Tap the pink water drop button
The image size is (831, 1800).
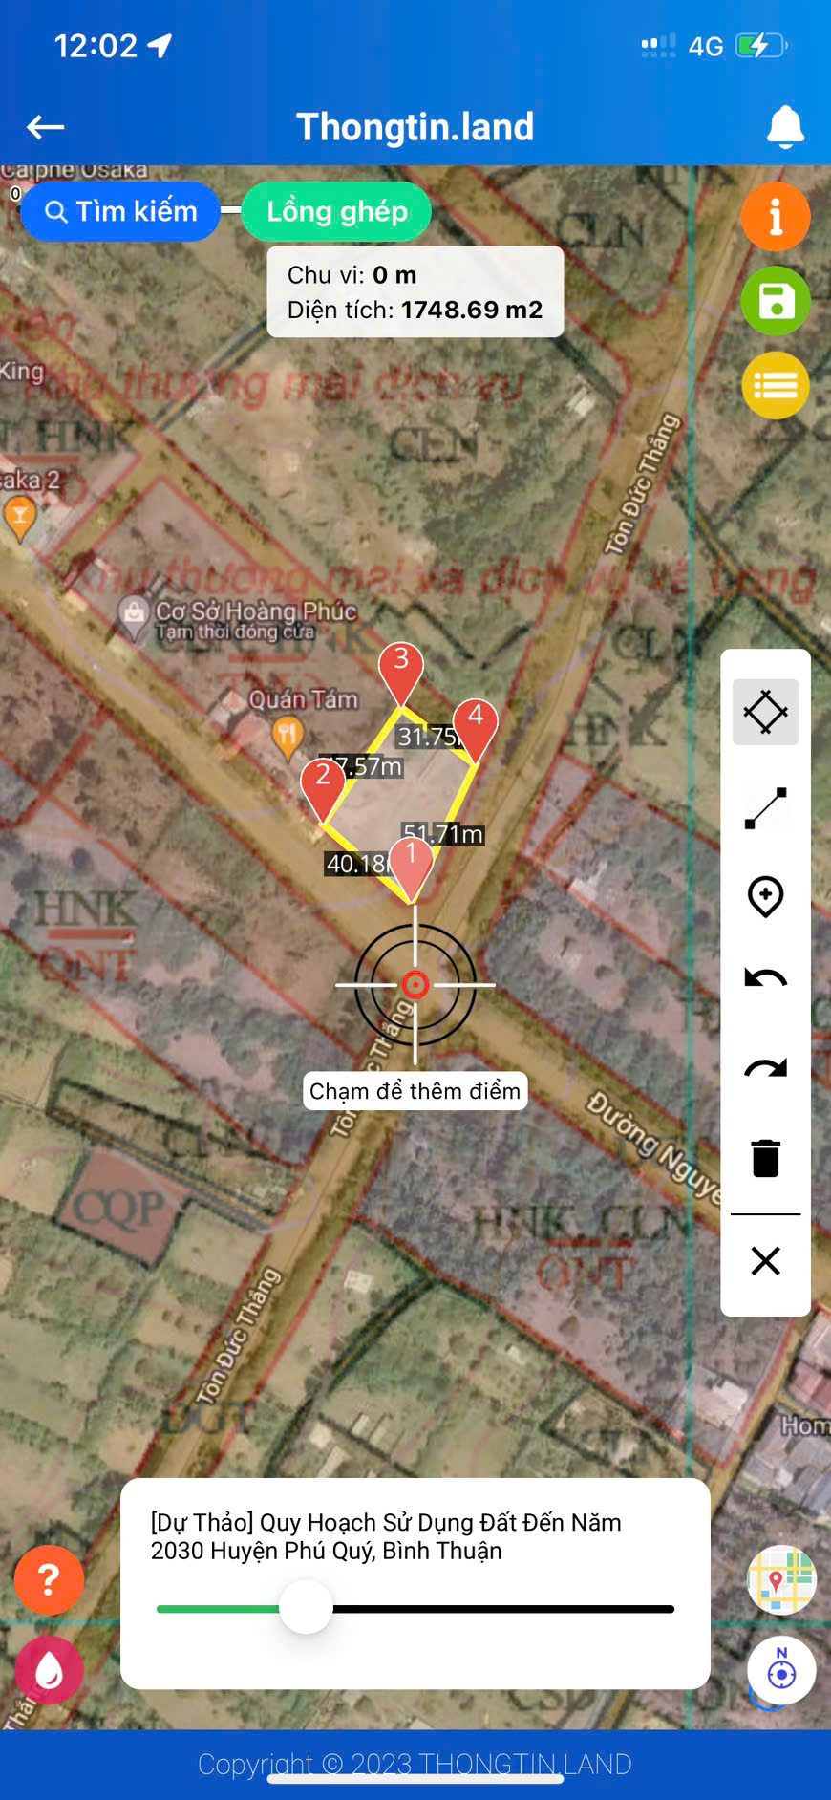[49, 1670]
